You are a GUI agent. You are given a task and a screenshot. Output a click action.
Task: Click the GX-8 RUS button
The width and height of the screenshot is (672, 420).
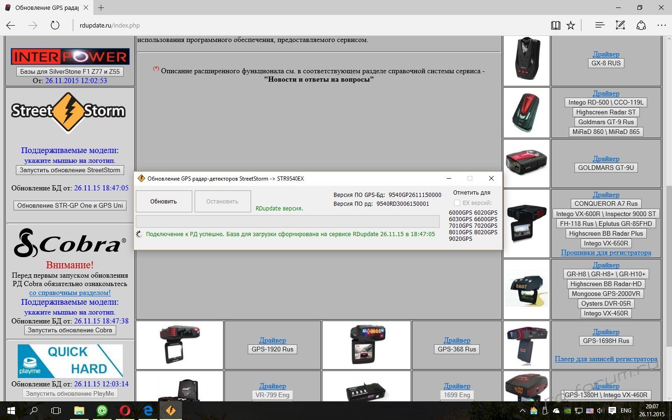point(606,63)
